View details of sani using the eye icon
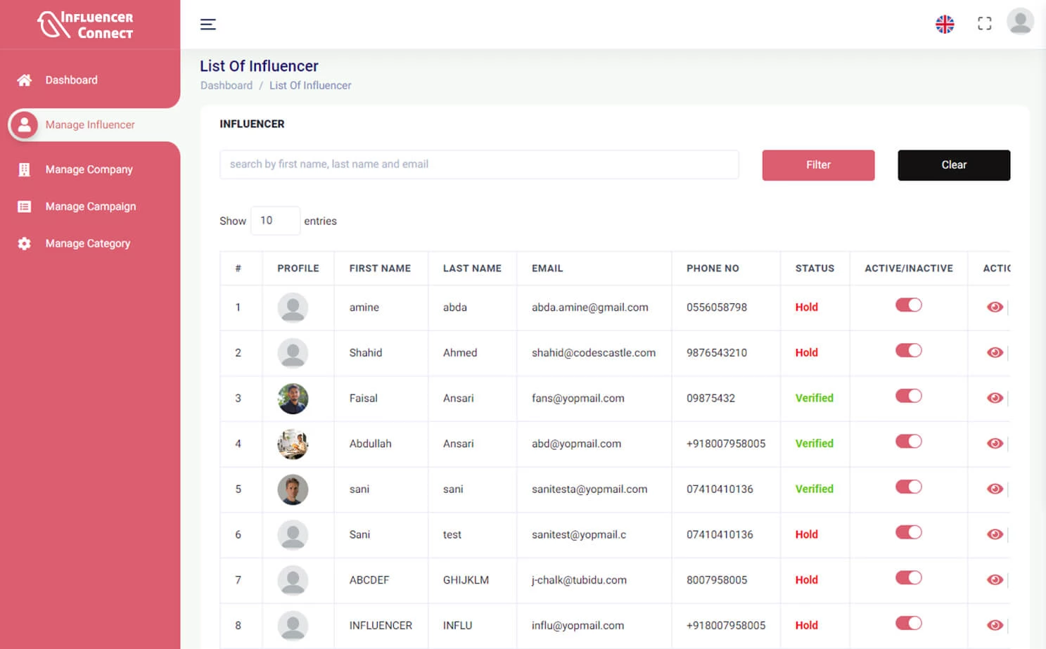This screenshot has width=1046, height=649. coord(995,489)
